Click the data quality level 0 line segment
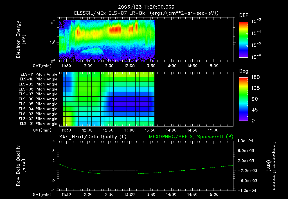The height and width of the screenshot is (199, 288). pyautogui.click(x=76, y=181)
